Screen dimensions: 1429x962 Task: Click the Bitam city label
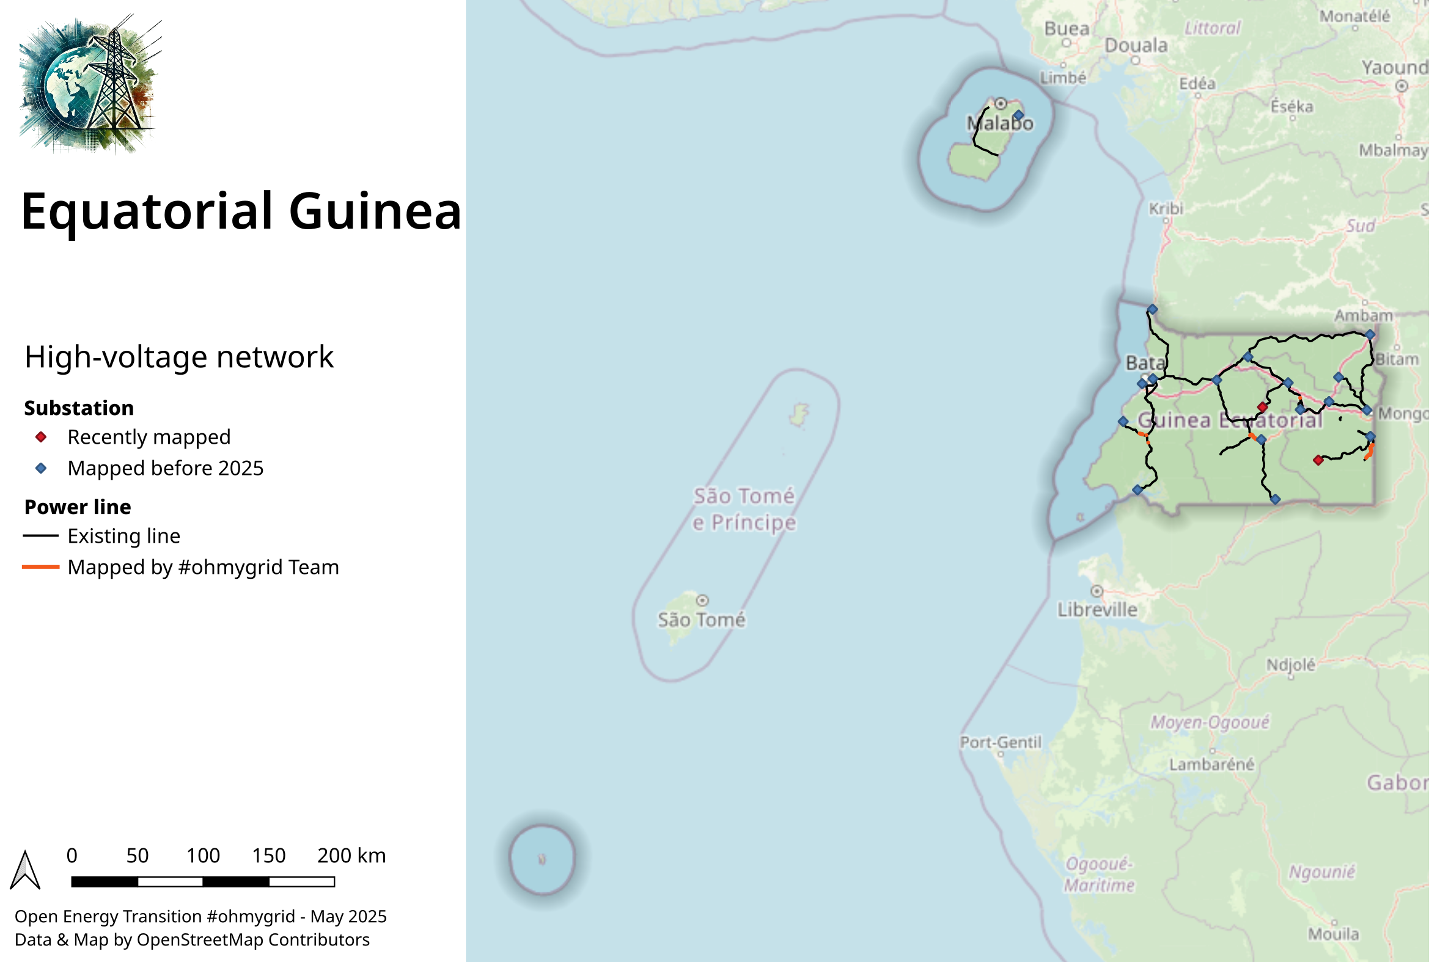[x=1397, y=359]
